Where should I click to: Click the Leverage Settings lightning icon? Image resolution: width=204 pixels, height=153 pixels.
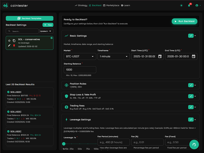pyautogui.click(x=66, y=120)
